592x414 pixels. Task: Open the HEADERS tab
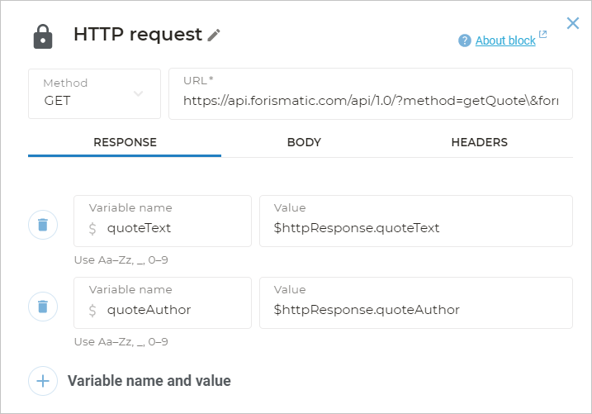click(479, 142)
